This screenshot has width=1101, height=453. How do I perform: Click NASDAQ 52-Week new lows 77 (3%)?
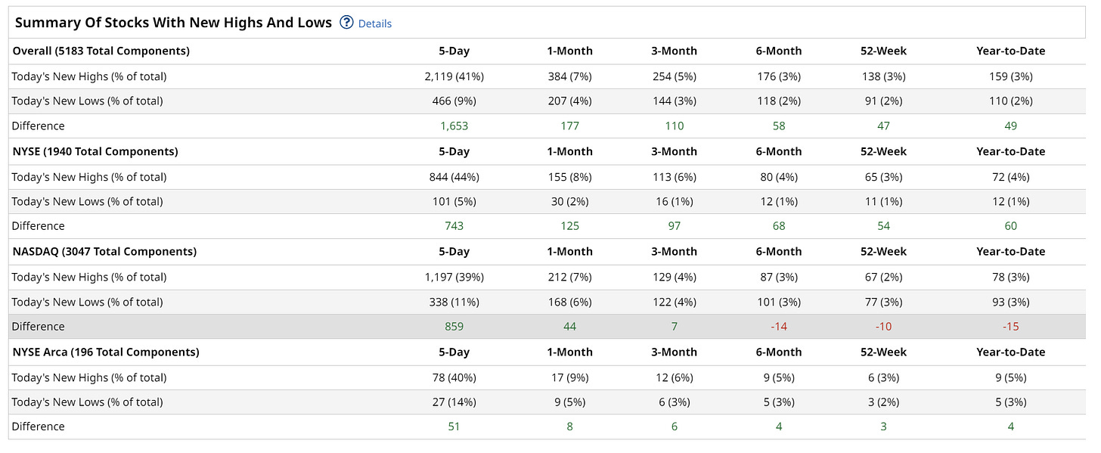point(883,303)
